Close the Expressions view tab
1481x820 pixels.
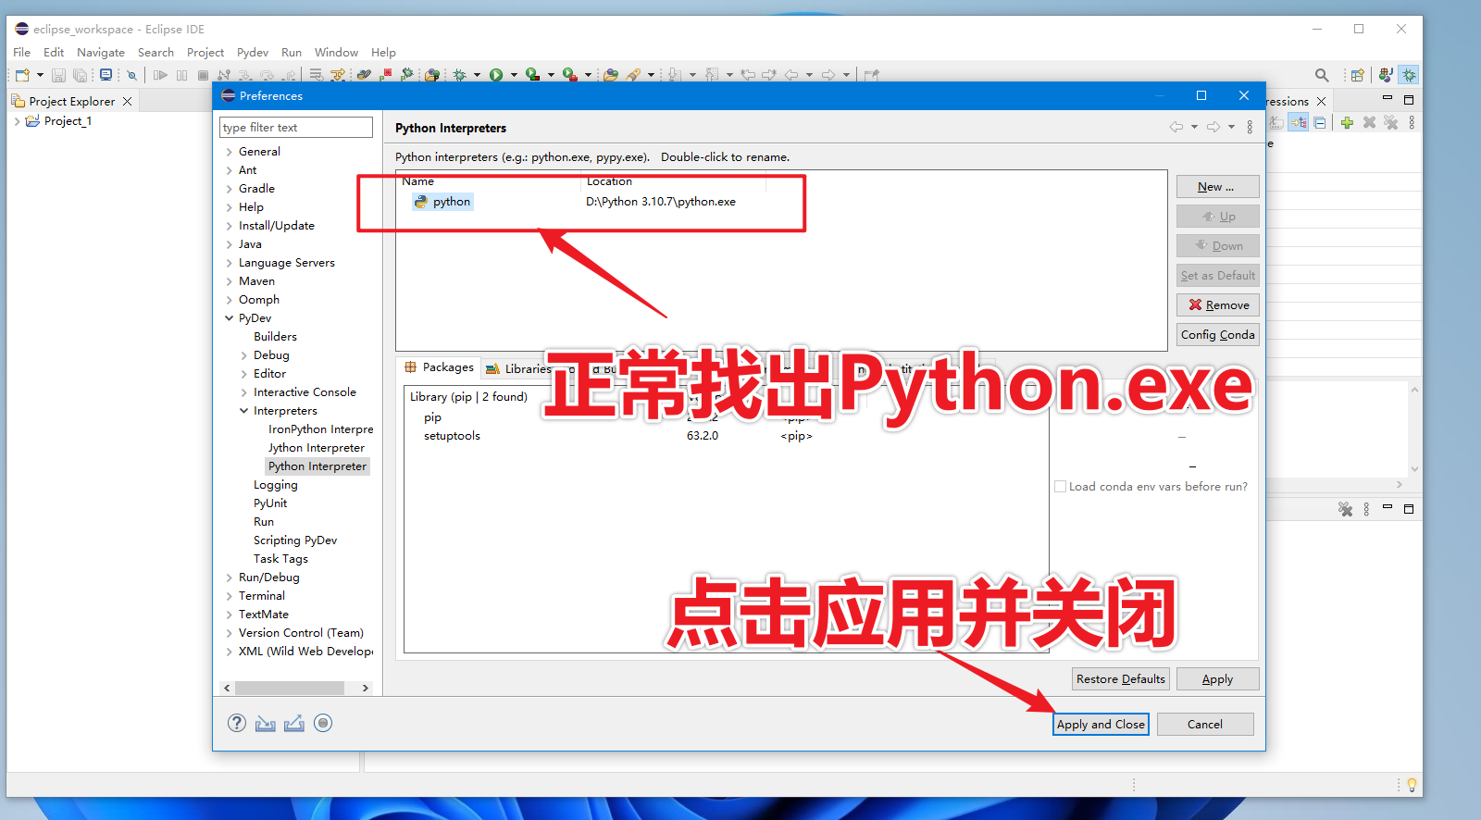1321,101
